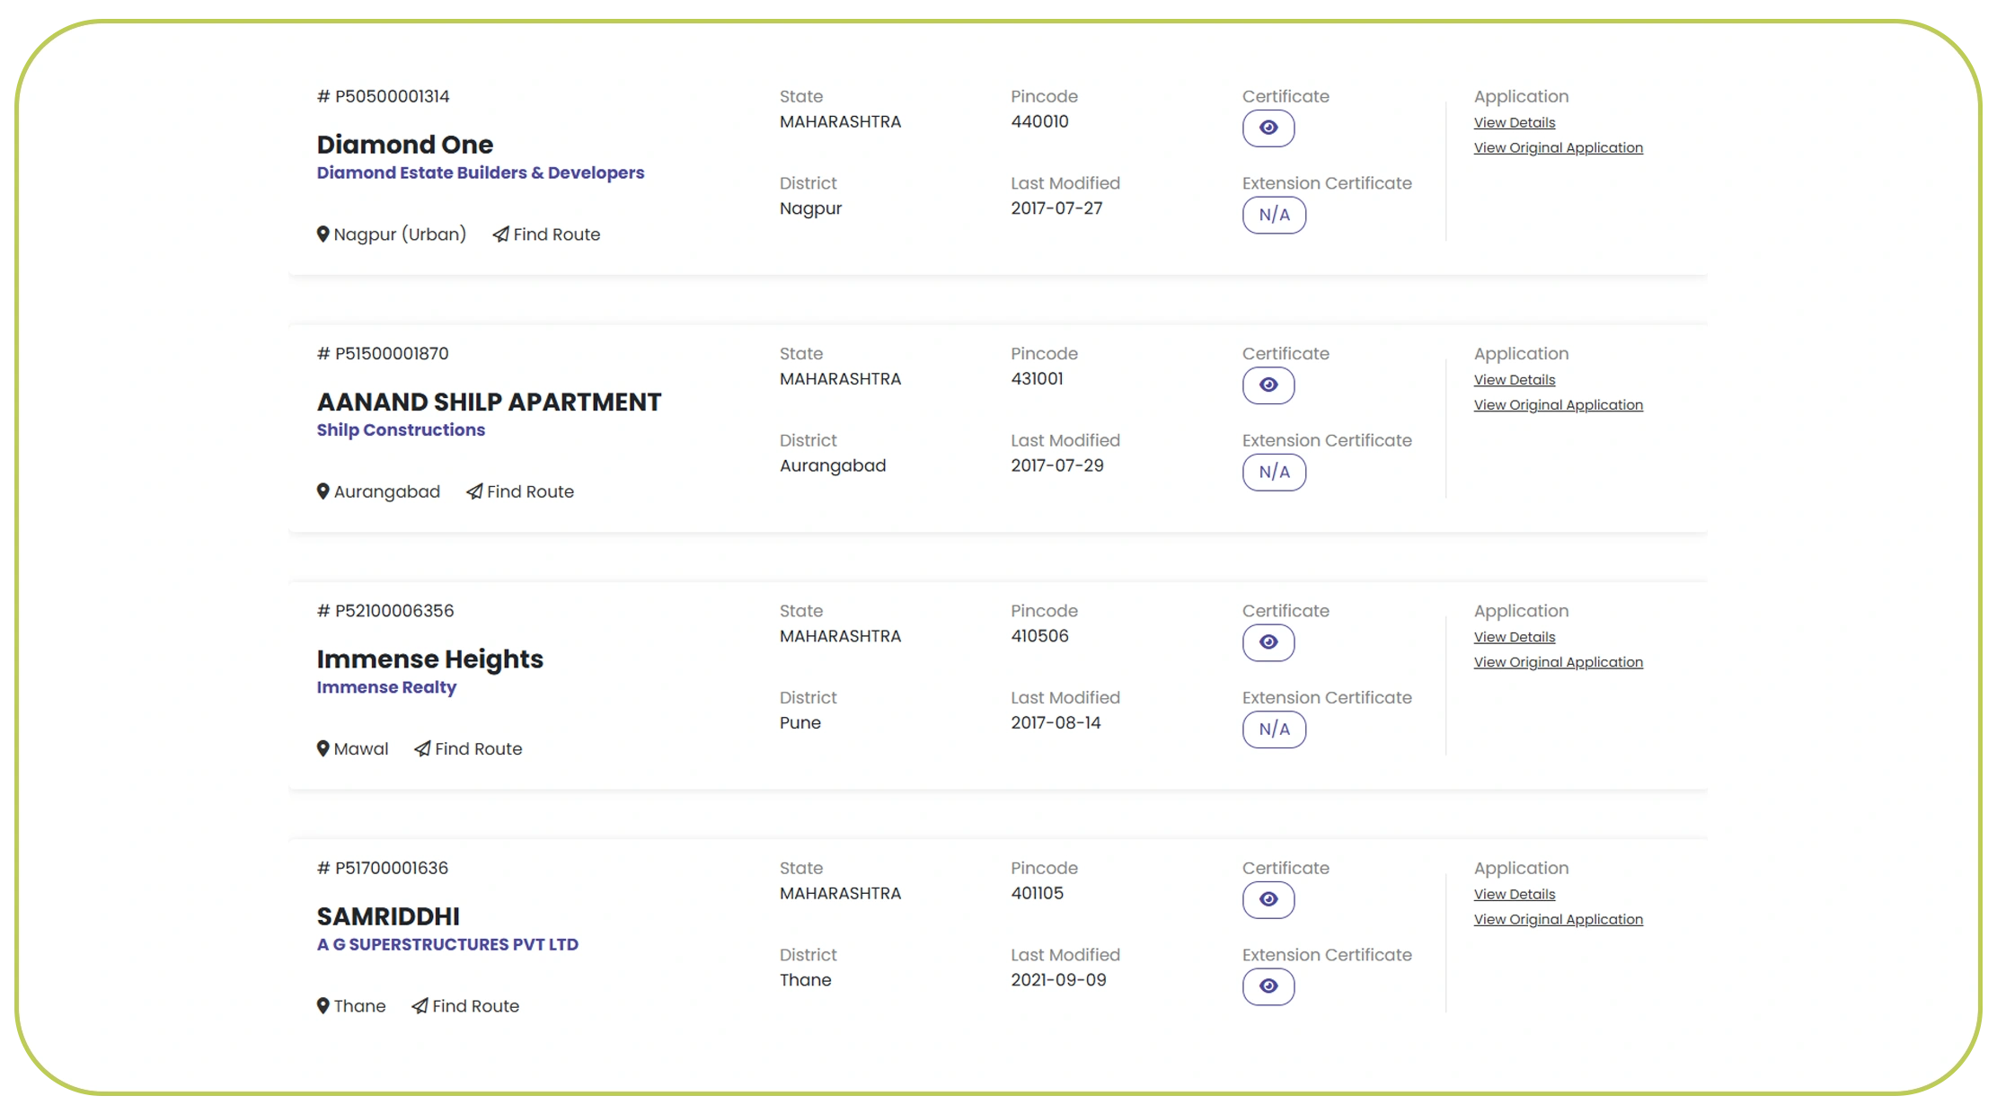View certificate for Diamond One project
This screenshot has width=1997, height=1114.
click(x=1268, y=128)
